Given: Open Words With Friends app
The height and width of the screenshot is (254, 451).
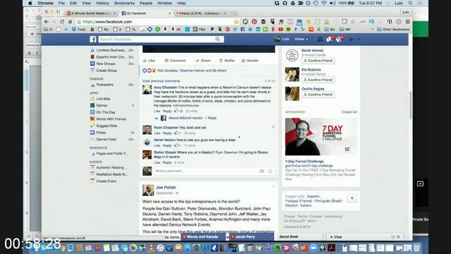Looking at the screenshot, I should click(x=111, y=119).
